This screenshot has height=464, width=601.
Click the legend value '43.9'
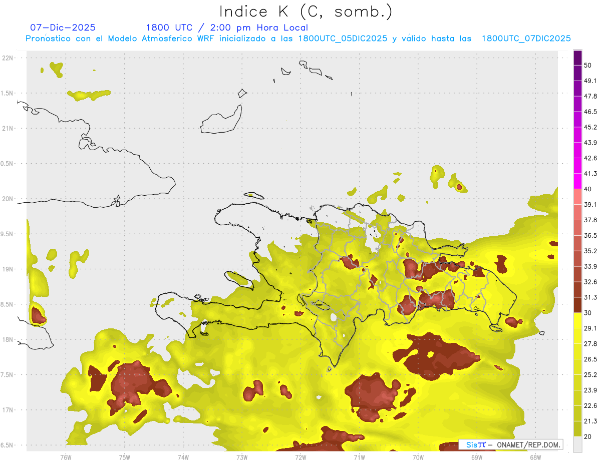(590, 143)
